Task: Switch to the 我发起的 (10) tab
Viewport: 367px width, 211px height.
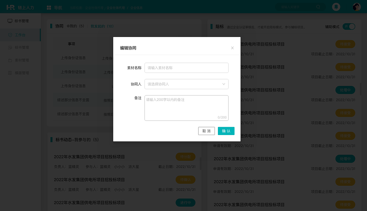Action: pos(102,26)
